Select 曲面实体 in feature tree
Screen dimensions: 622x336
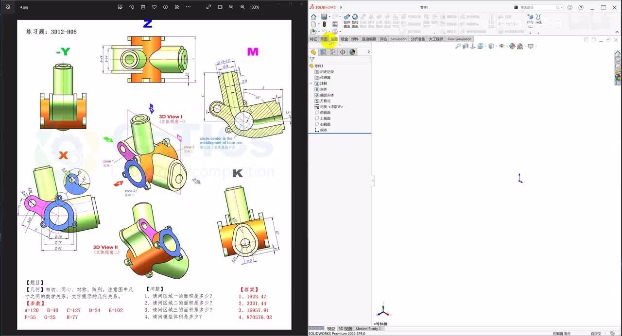coord(324,95)
